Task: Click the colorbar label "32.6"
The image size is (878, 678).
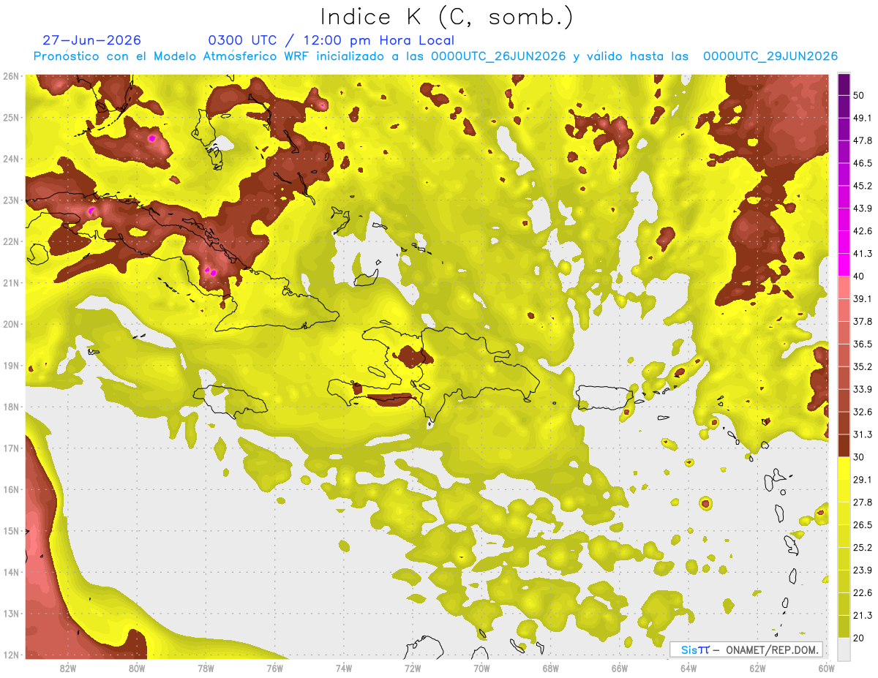Action: 861,412
